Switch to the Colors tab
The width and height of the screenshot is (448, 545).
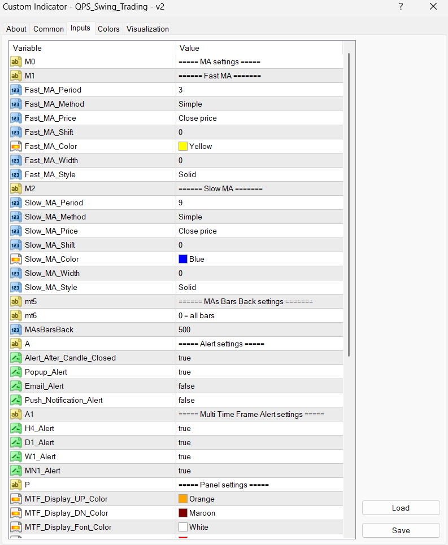tap(108, 29)
